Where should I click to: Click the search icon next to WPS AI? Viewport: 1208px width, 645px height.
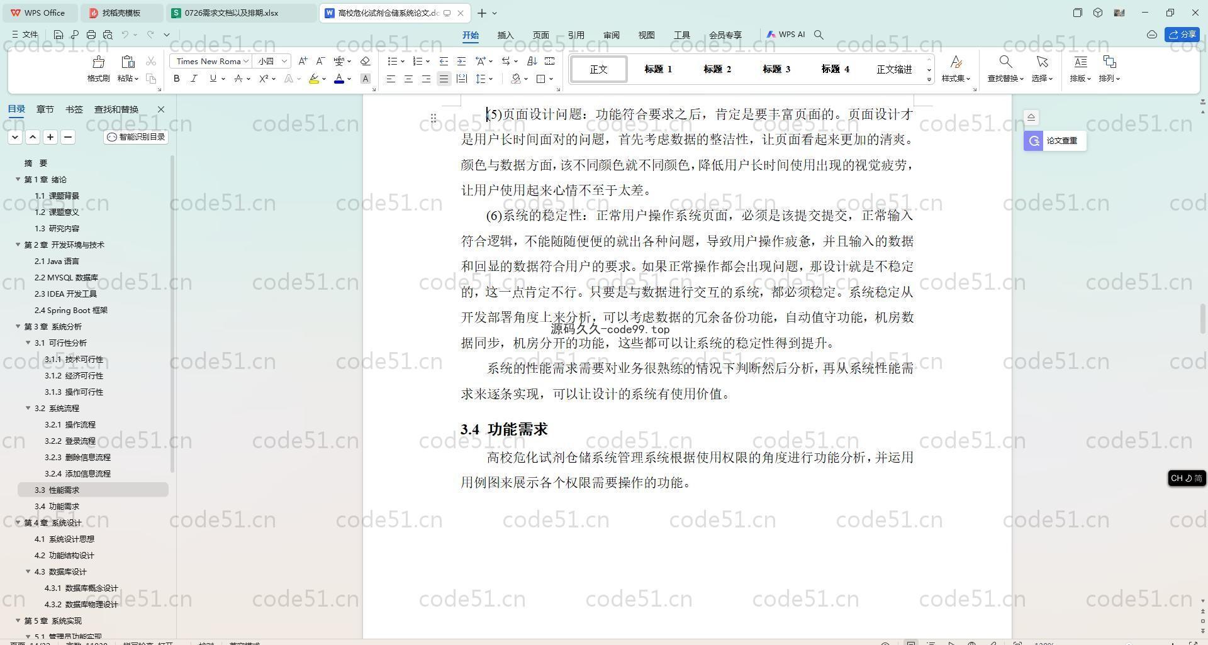click(819, 35)
